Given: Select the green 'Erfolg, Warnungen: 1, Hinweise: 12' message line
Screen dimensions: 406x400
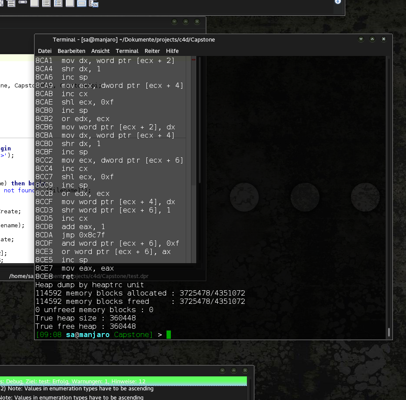Looking at the screenshot, I should [x=123, y=381].
